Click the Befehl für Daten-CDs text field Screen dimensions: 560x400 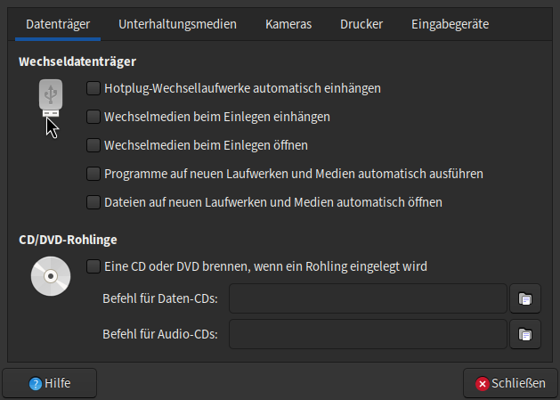(x=368, y=299)
